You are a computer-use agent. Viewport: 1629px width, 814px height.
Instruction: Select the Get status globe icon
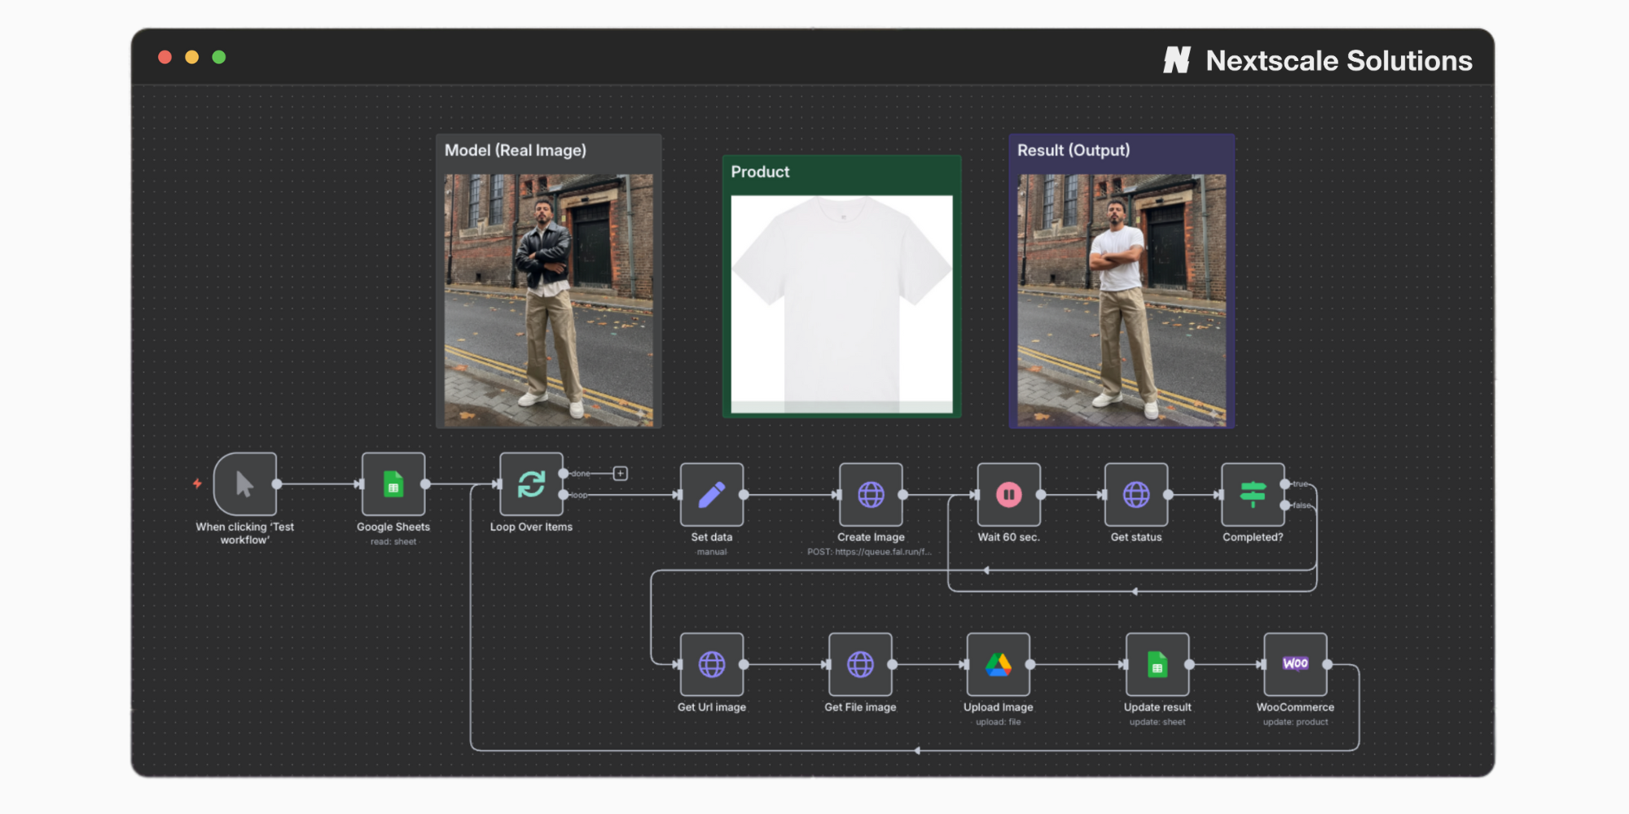(x=1137, y=494)
